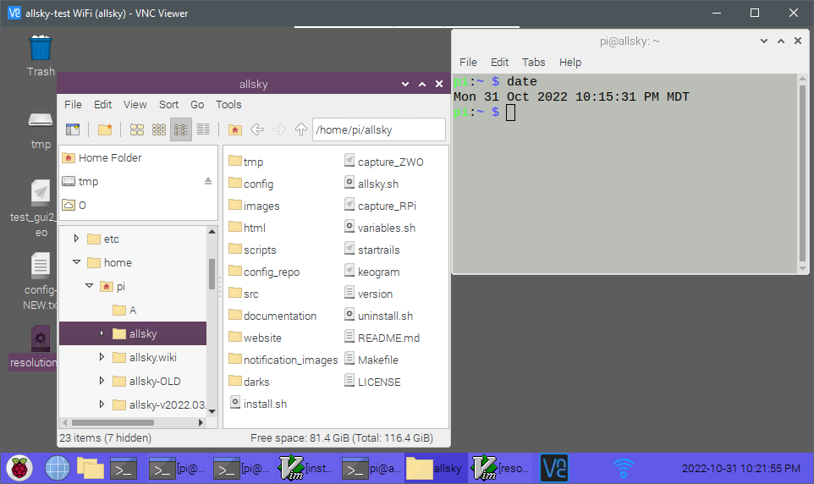Viewport: 814px width, 484px height.
Task: Open the terminal Tabs menu
Action: (x=533, y=63)
